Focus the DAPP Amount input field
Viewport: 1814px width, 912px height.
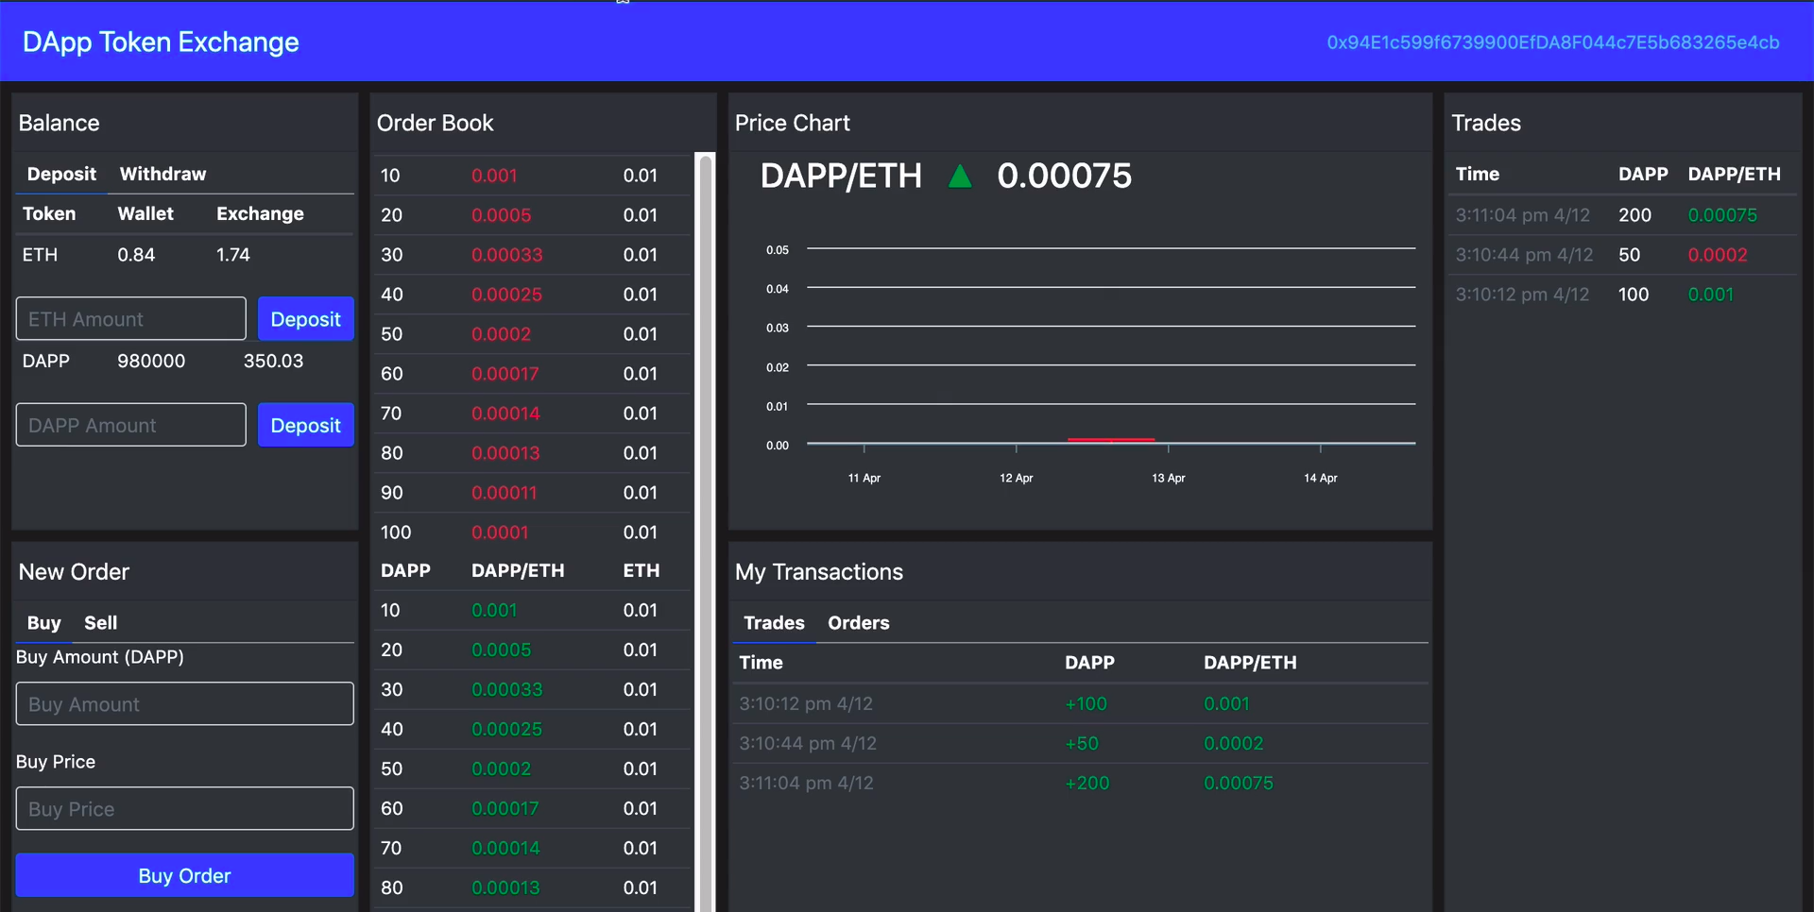[131, 426]
